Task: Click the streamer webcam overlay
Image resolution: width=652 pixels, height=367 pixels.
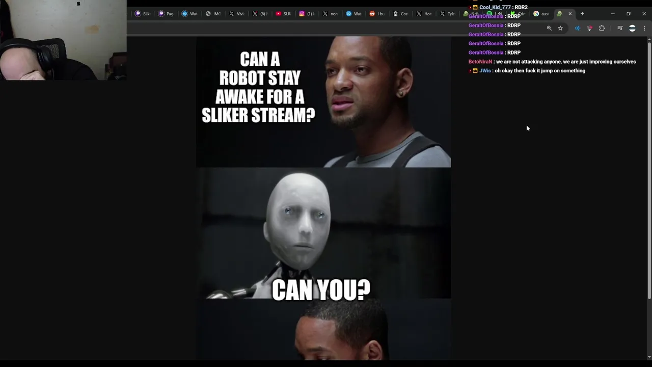Action: click(x=63, y=40)
